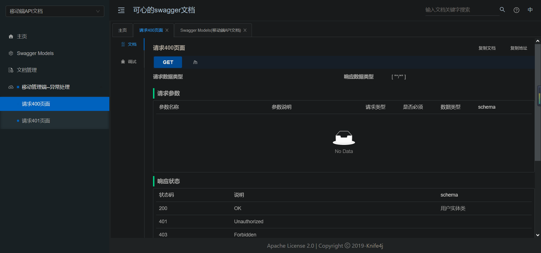Click the search magnifier icon
Viewport: 541px width, 253px height.
point(502,10)
